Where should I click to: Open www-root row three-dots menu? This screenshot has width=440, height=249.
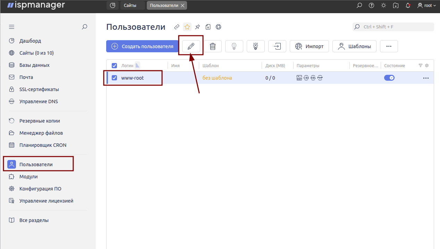click(426, 78)
